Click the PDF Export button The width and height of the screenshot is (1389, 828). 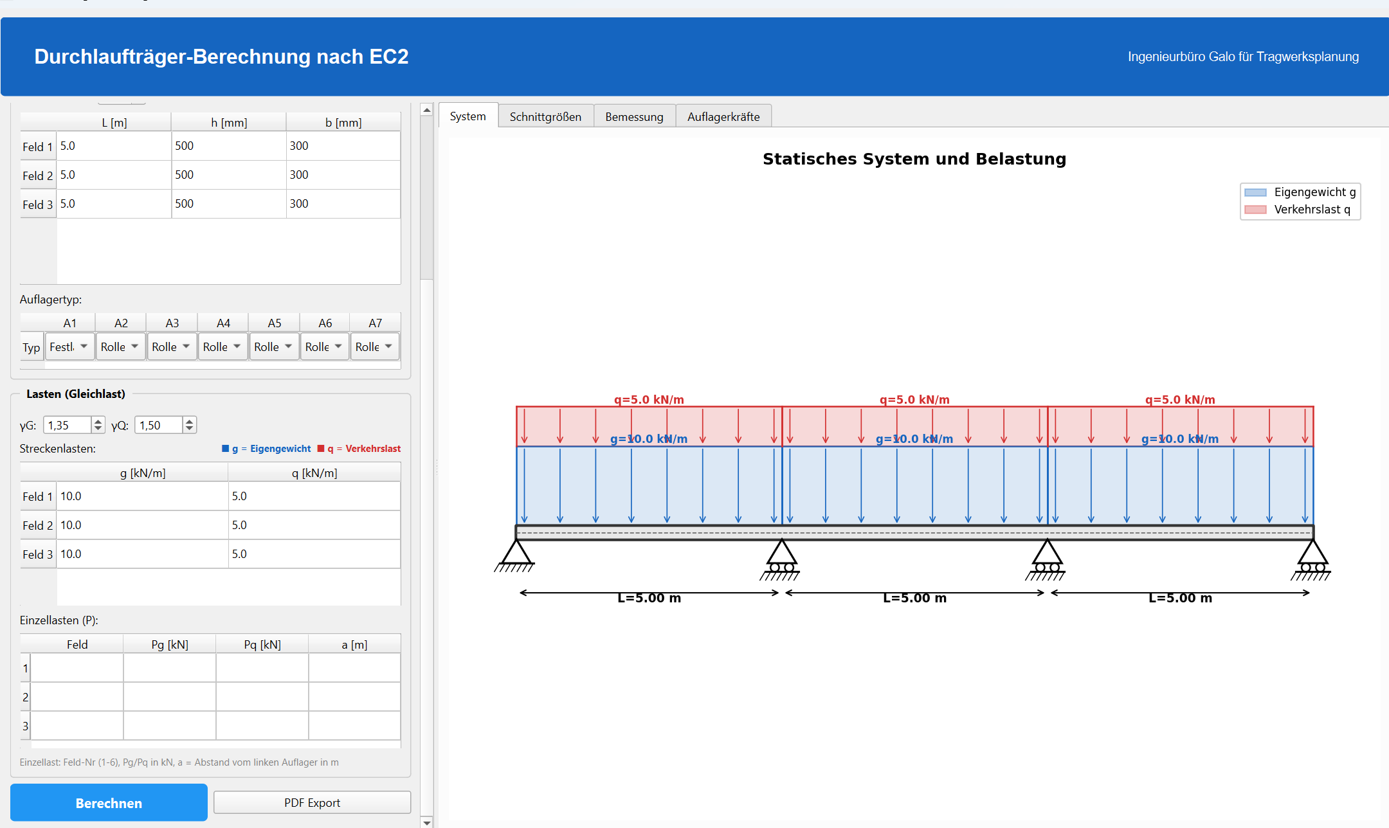pos(312,803)
